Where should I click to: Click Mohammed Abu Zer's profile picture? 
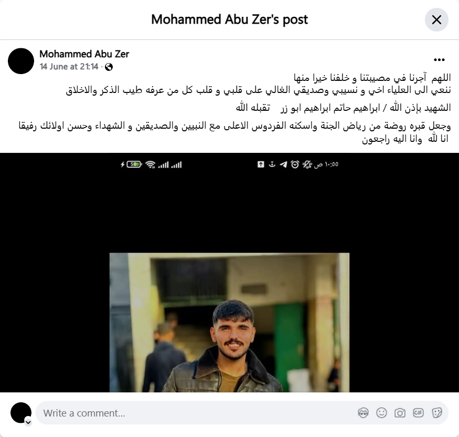click(21, 61)
